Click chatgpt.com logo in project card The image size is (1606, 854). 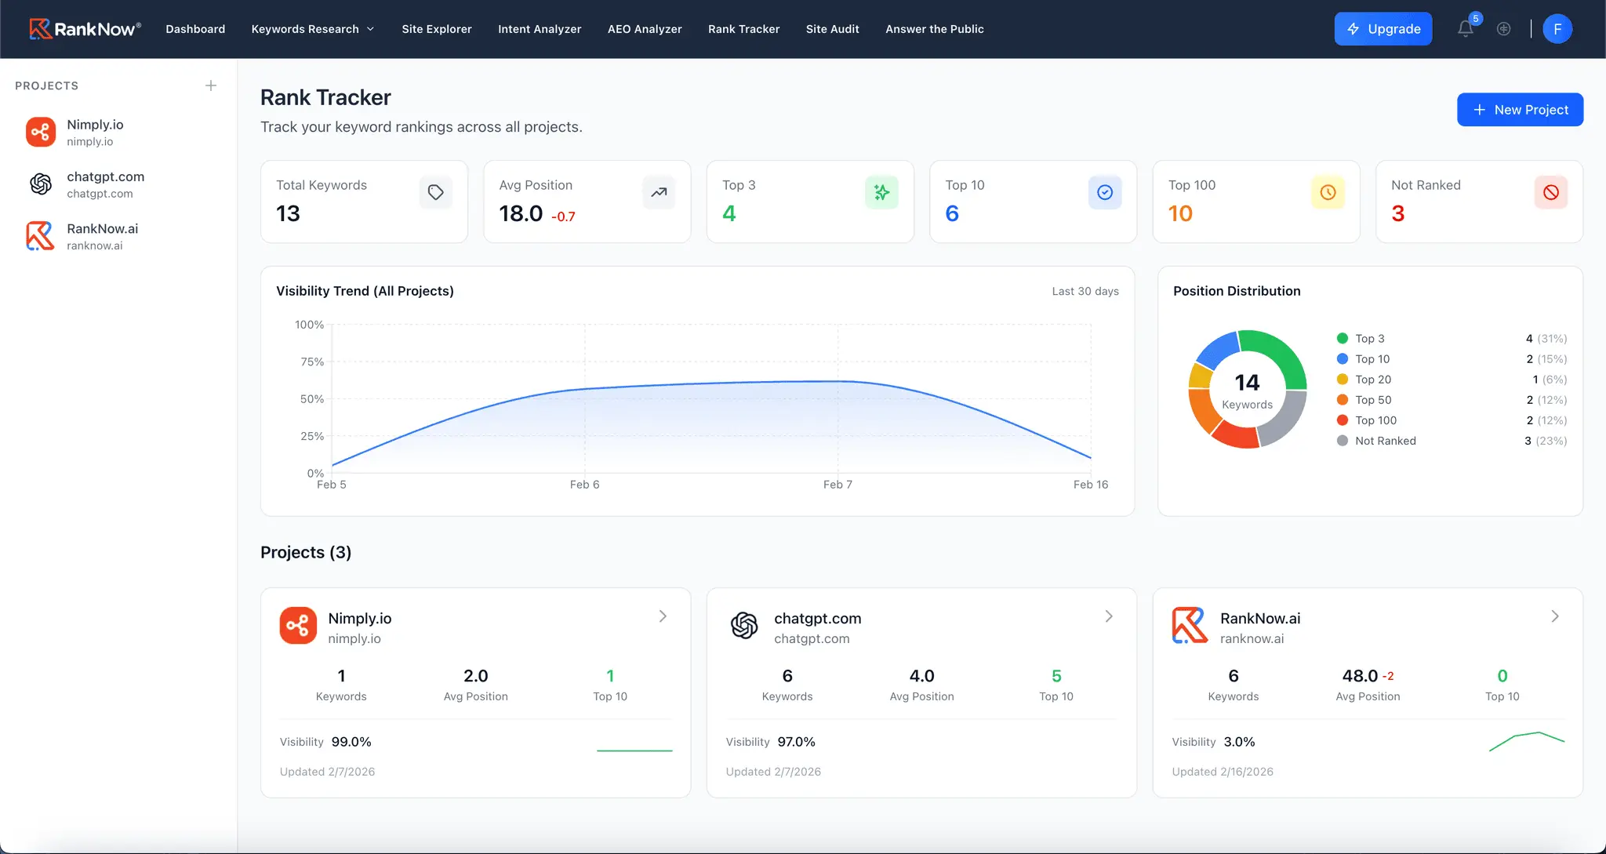(744, 626)
